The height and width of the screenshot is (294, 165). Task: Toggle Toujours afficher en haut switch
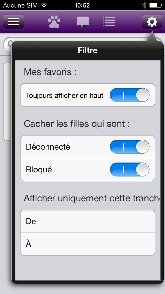click(x=129, y=95)
